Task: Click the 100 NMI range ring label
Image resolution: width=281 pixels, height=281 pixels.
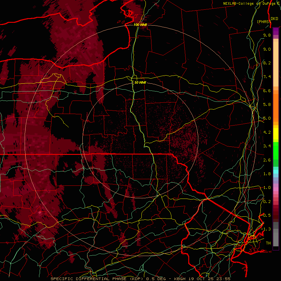Action: [x=140, y=25]
